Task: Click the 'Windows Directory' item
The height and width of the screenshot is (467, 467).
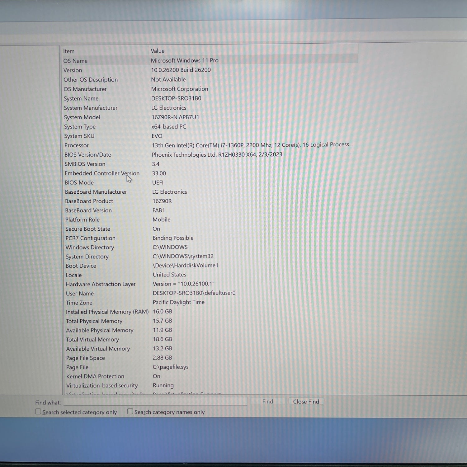Action: click(90, 248)
